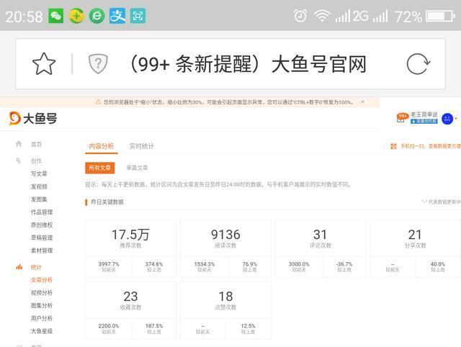Open the 99+ notifications message icon

(x=402, y=117)
